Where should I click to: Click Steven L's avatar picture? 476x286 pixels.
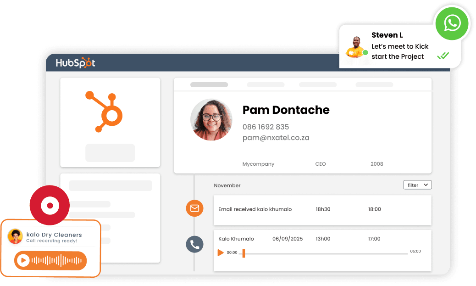(356, 47)
